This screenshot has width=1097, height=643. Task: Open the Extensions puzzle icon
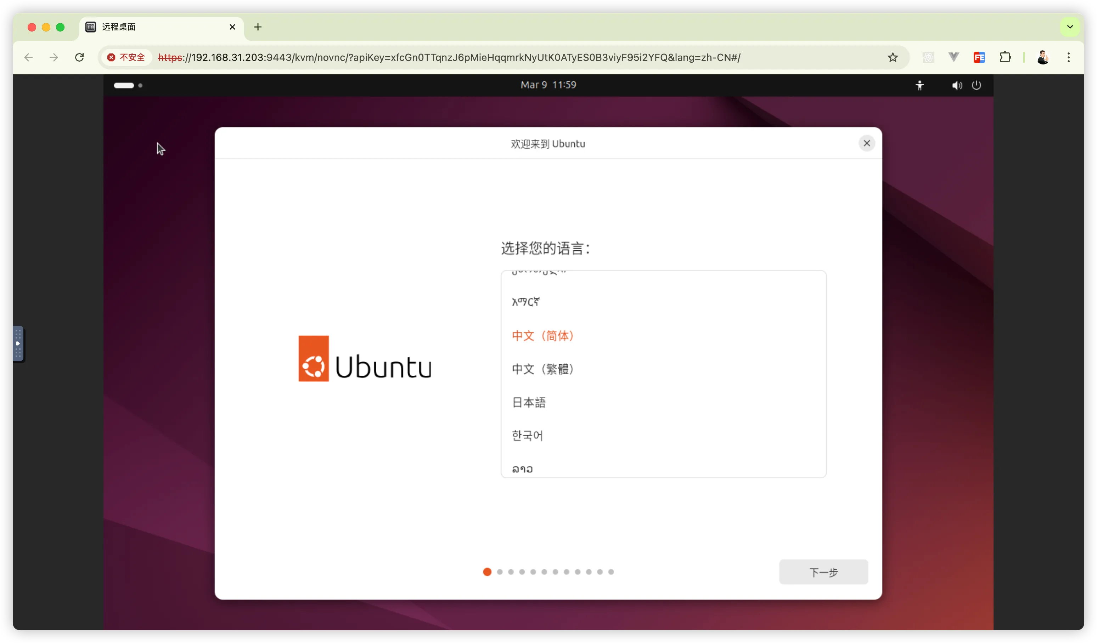click(1005, 57)
